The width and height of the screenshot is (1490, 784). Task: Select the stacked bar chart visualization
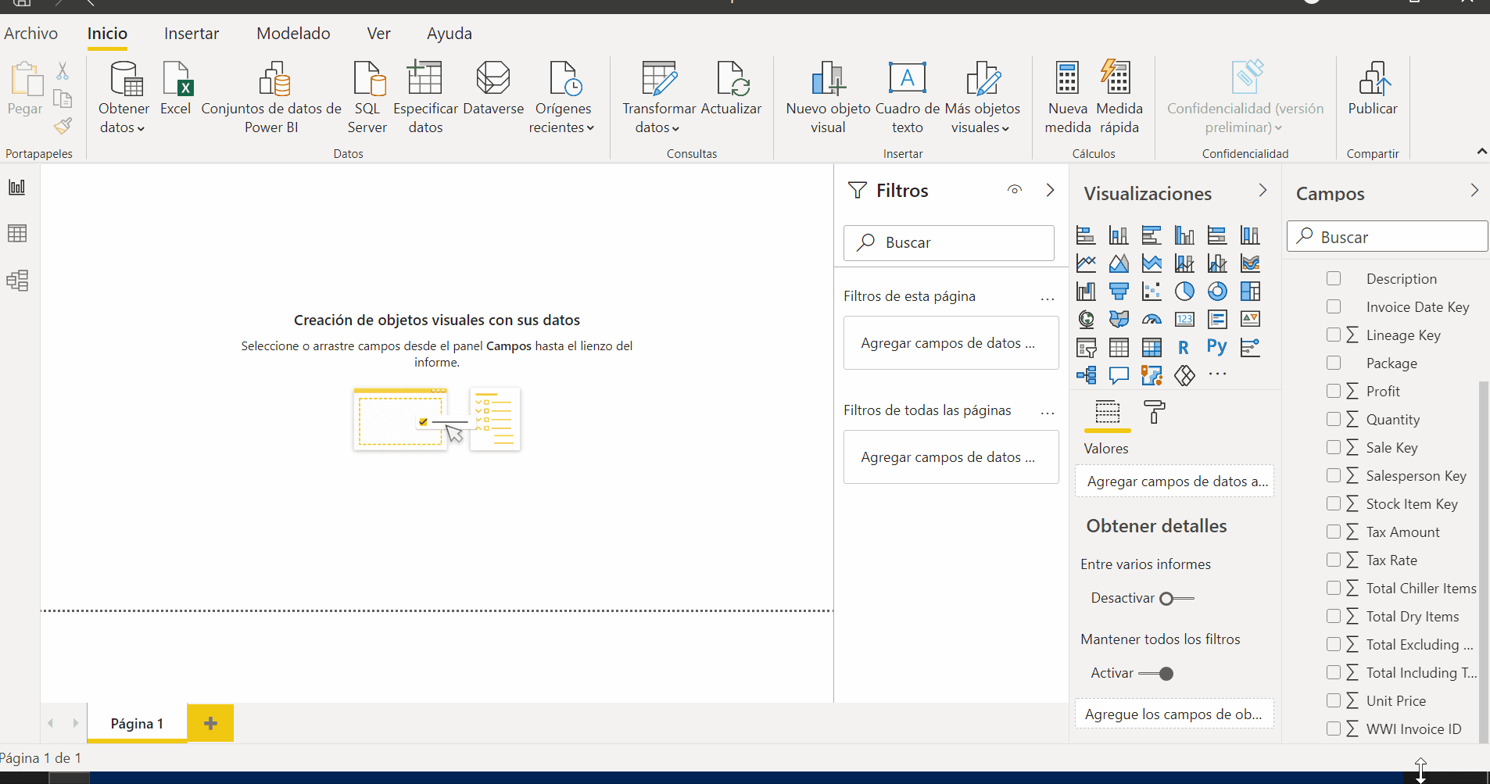tap(1087, 234)
